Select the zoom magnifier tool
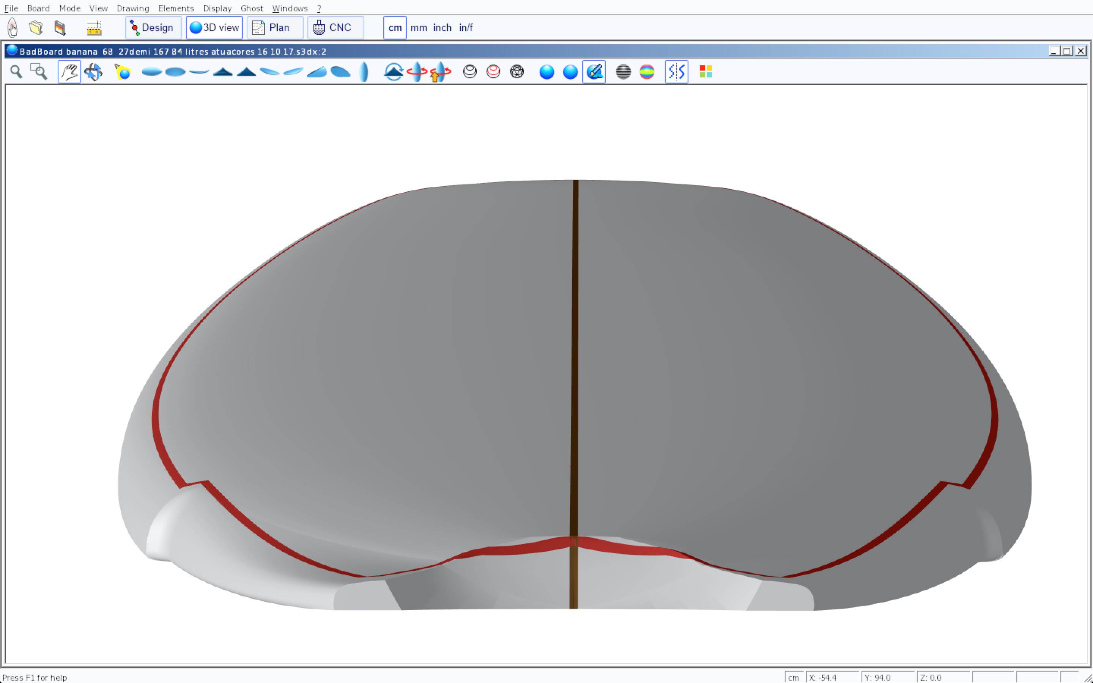Viewport: 1093px width, 683px height. [16, 72]
